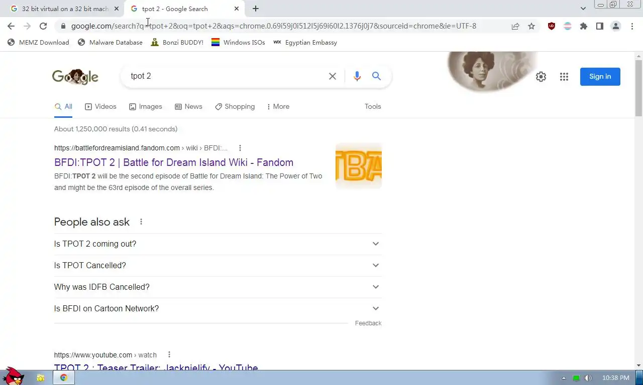Viewport: 643px width, 385px height.
Task: Click the TBA result thumbnail
Action: point(359,166)
